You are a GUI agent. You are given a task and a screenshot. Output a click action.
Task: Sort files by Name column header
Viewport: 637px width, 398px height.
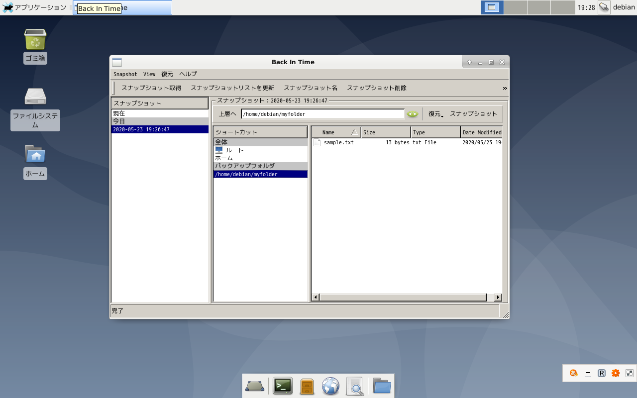point(336,132)
